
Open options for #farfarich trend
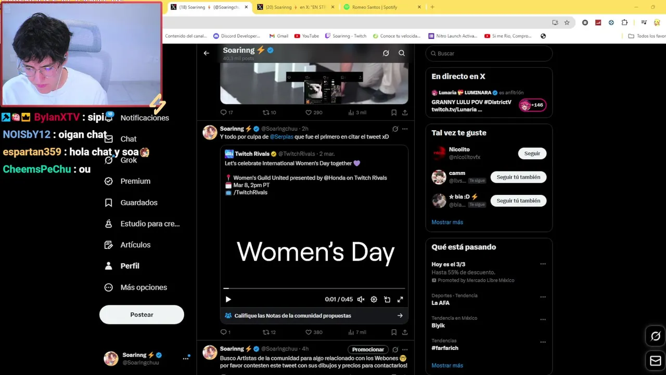click(x=543, y=342)
